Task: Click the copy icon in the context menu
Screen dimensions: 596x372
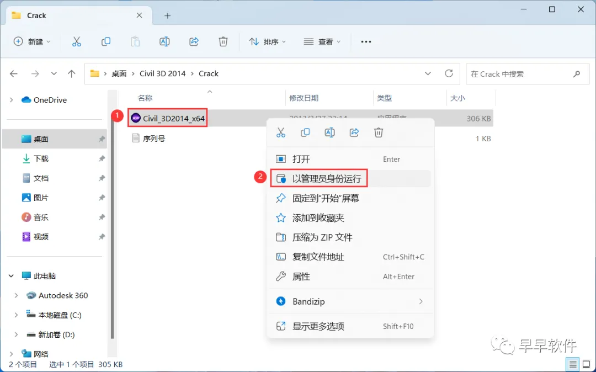Action: pyautogui.click(x=305, y=132)
